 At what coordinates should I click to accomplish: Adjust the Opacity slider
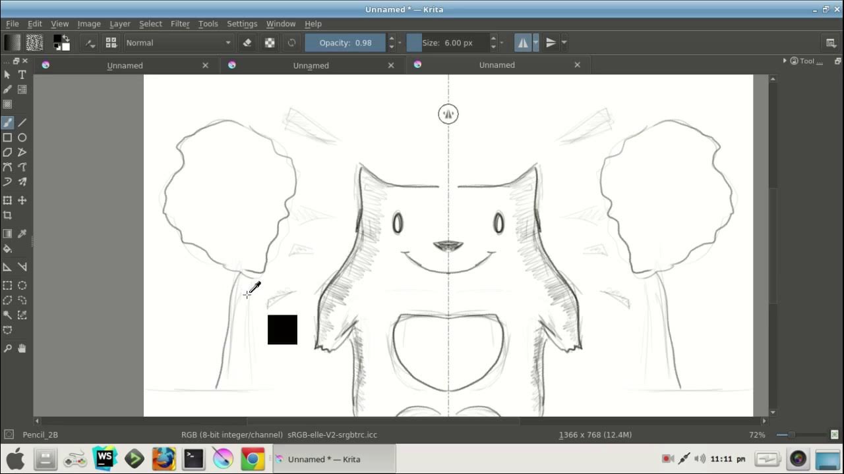345,43
